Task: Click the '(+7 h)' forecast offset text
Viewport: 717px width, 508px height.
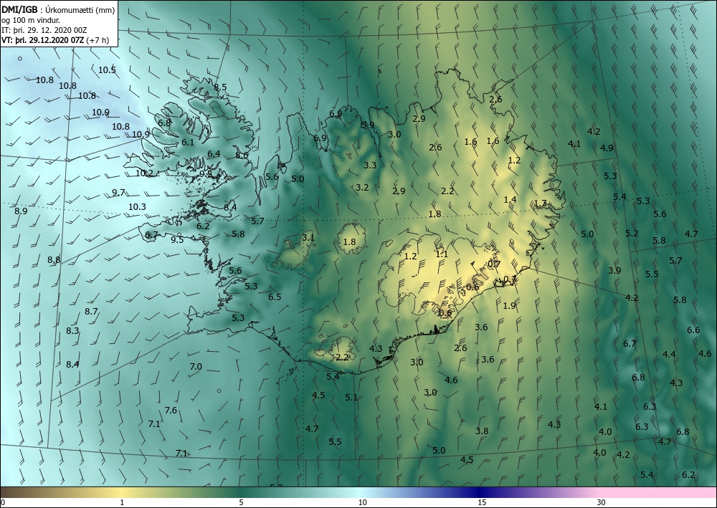Action: tap(98, 39)
